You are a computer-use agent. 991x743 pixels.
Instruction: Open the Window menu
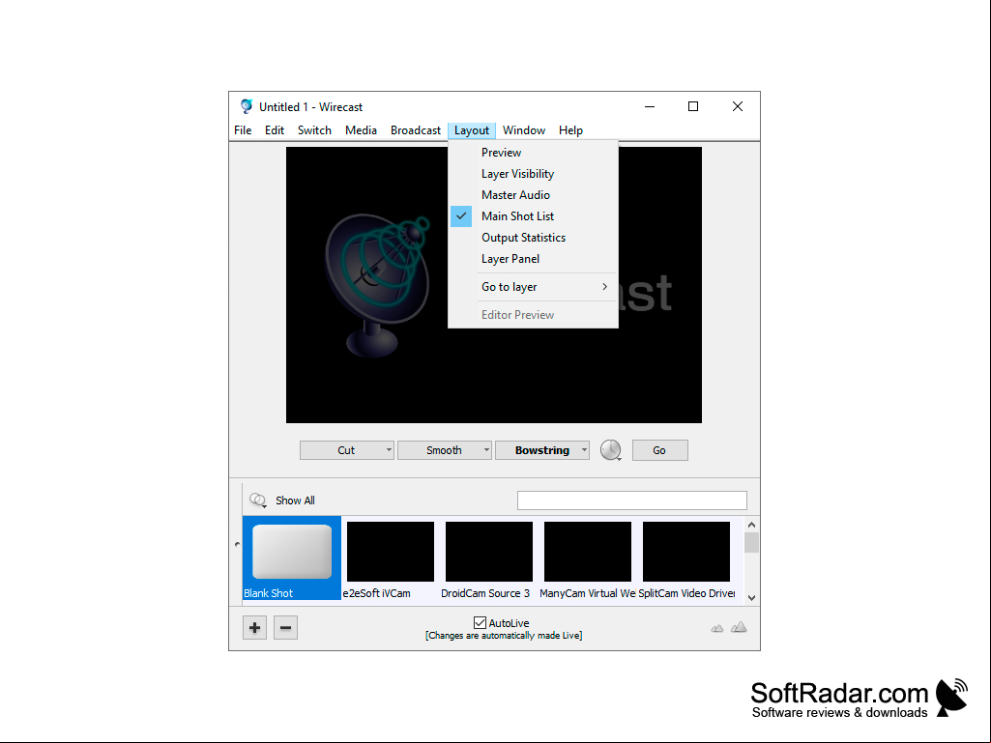tap(524, 130)
